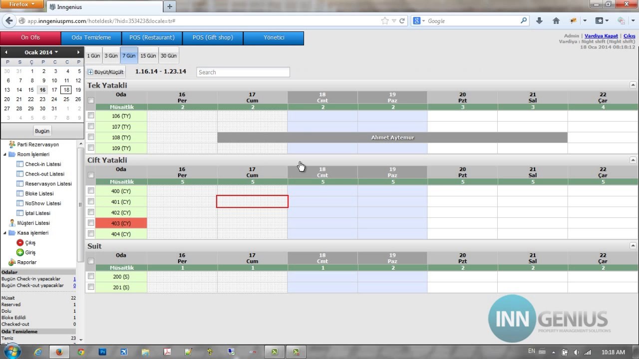Click the Check-in Listesi list icon
639x359 pixels.
point(20,164)
